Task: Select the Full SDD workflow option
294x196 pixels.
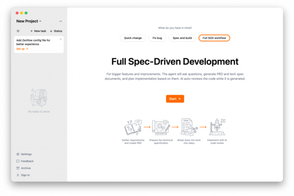Action: 214,38
